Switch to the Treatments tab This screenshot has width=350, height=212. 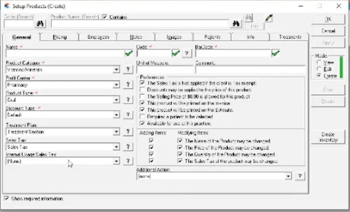tap(290, 37)
